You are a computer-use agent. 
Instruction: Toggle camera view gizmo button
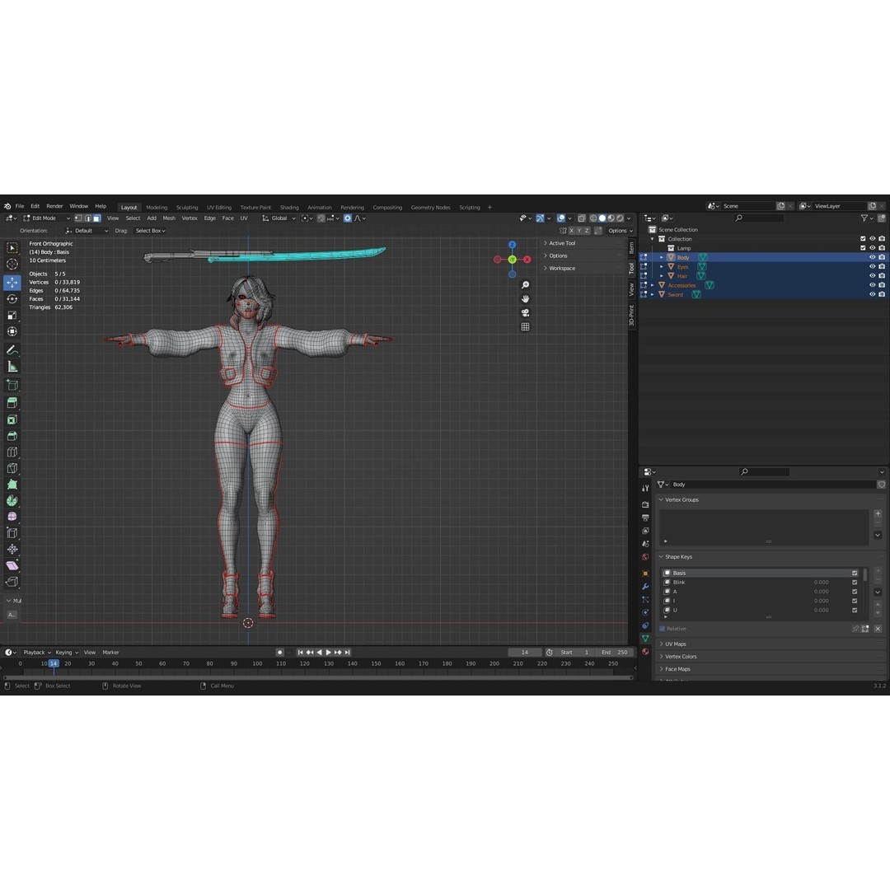point(526,313)
